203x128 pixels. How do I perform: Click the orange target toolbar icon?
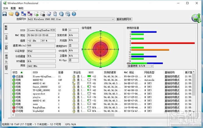tap(17, 14)
